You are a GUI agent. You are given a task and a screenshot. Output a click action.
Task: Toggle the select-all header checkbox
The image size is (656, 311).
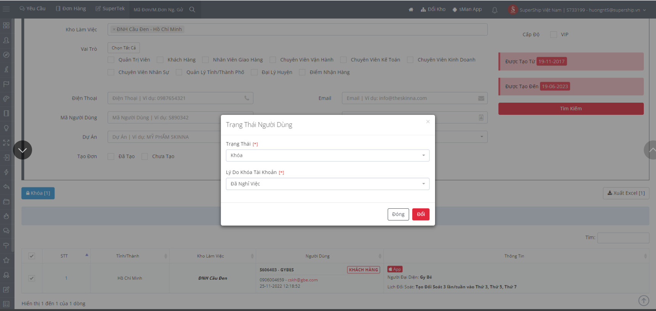[32, 256]
